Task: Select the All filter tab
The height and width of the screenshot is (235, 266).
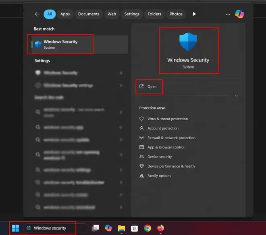Action: click(50, 14)
